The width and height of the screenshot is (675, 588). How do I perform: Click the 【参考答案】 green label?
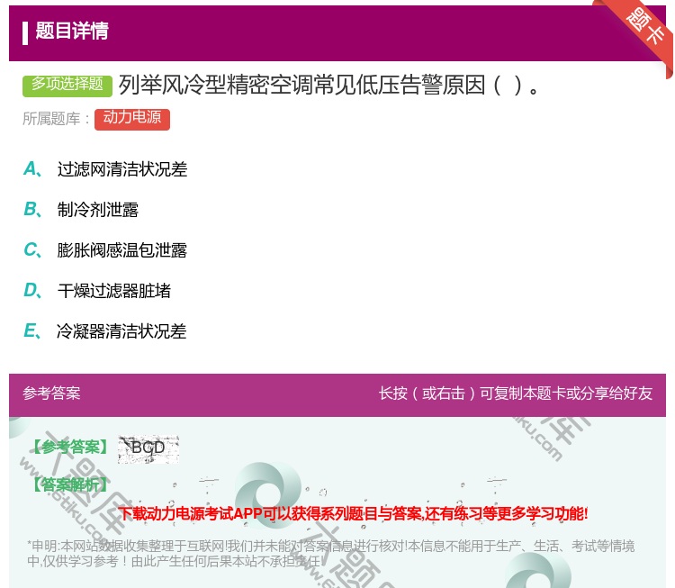(x=71, y=447)
